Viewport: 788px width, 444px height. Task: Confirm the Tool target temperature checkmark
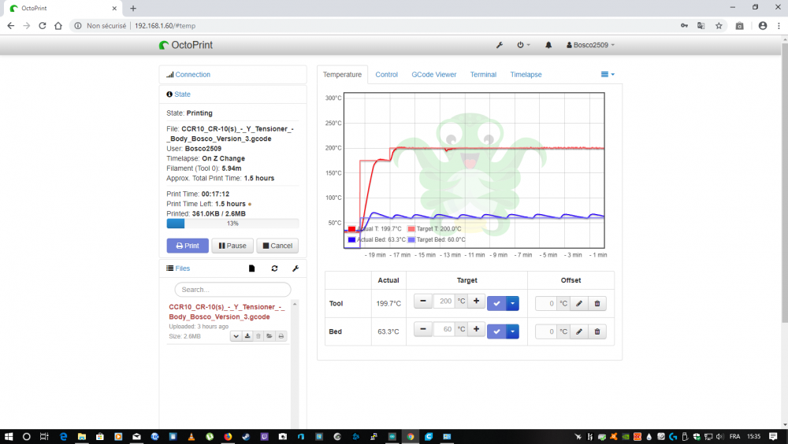tap(496, 303)
